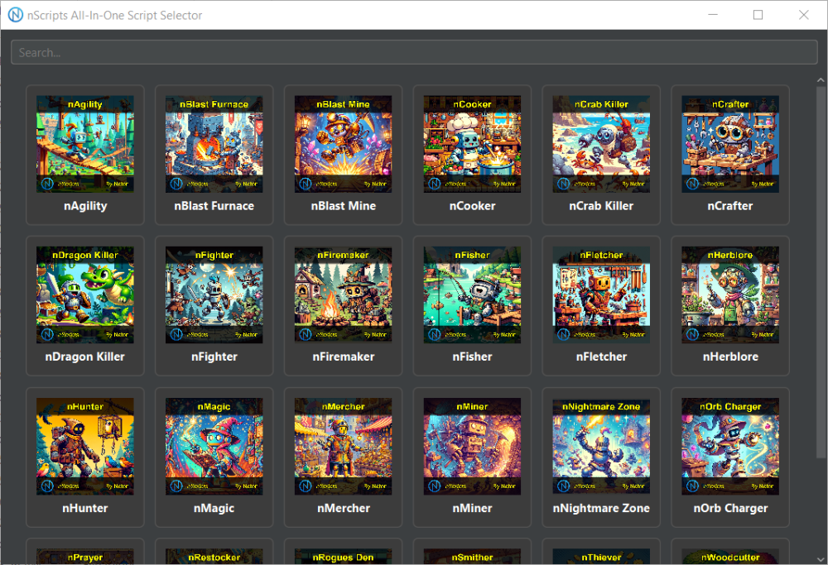
Task: Click the nCooker name label
Action: point(472,206)
